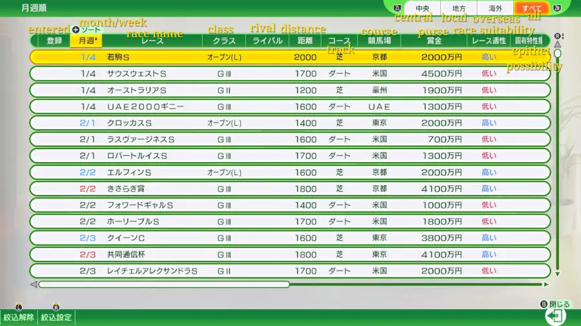581x326 pixels.
Task: Click the 賞金 (purse) column header
Action: click(x=434, y=41)
